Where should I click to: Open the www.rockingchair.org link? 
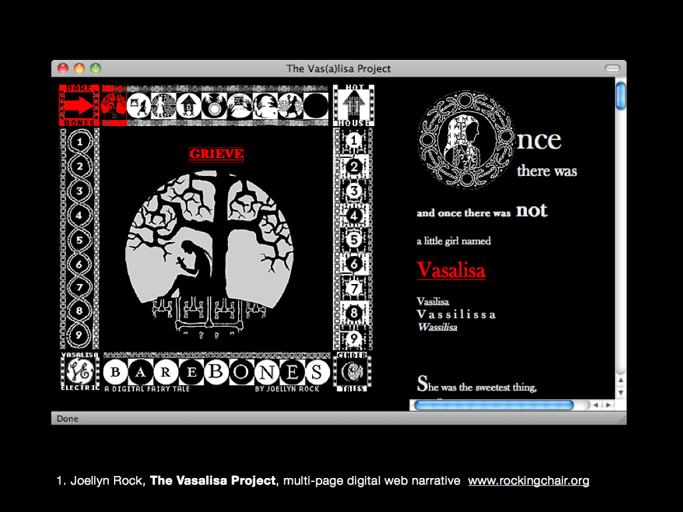coord(528,481)
